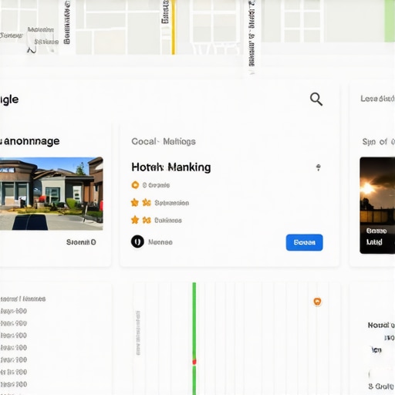Click the magnifier search icon
This screenshot has height=395, width=395.
316,100
